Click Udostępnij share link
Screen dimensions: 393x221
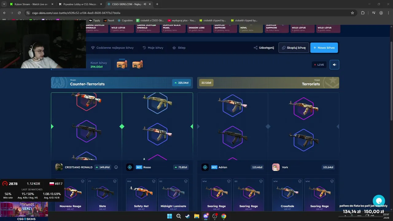(264, 48)
